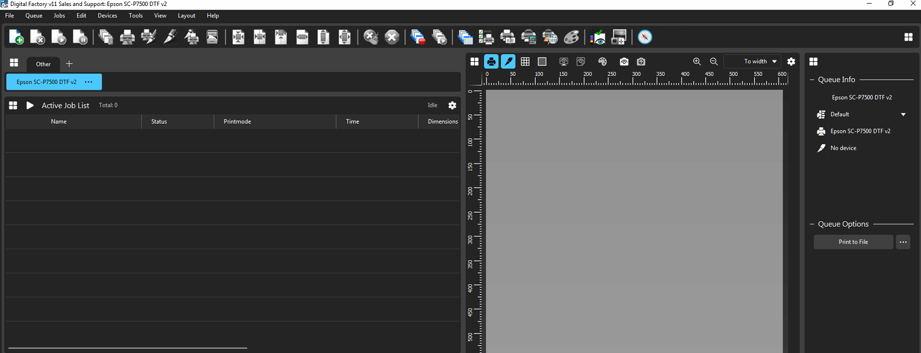
Task: Toggle the square page border view
Action: coord(542,62)
